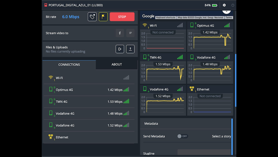Click the TMN 4G phone icon in the list
The width and height of the screenshot is (278, 157).
point(51,101)
